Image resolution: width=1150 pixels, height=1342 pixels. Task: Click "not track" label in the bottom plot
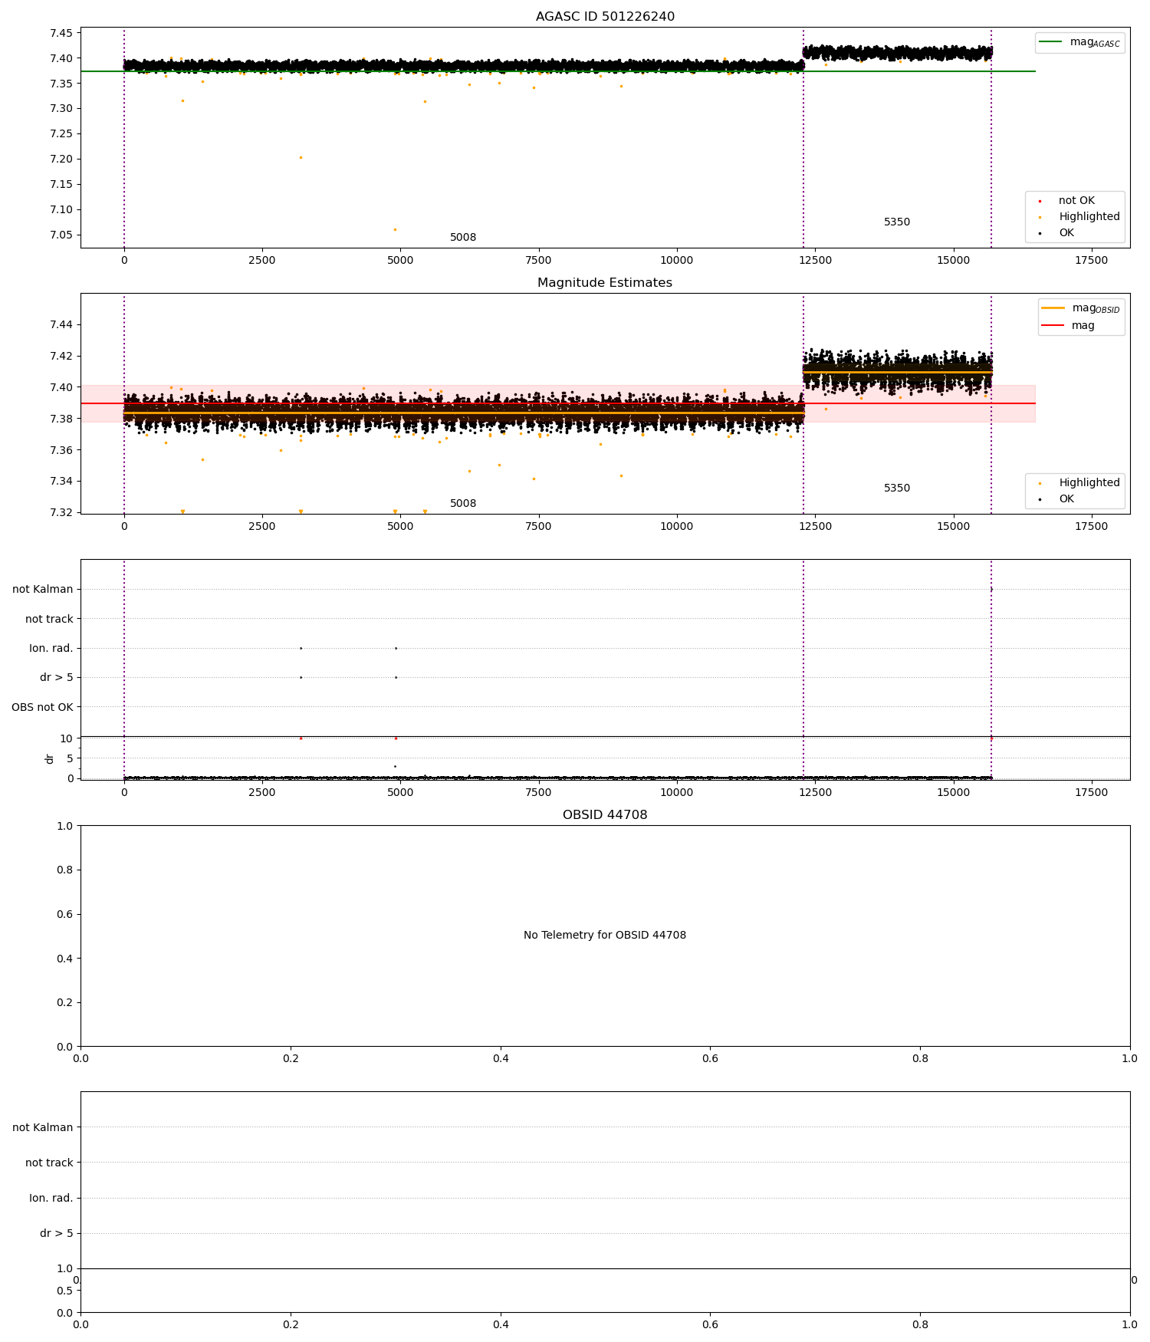[49, 1163]
